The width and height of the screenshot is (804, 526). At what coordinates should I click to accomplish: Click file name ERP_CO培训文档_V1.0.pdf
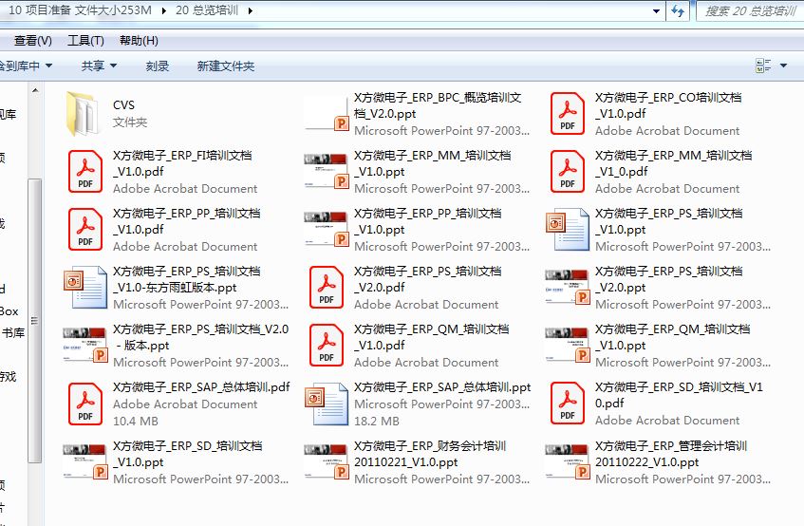(668, 105)
